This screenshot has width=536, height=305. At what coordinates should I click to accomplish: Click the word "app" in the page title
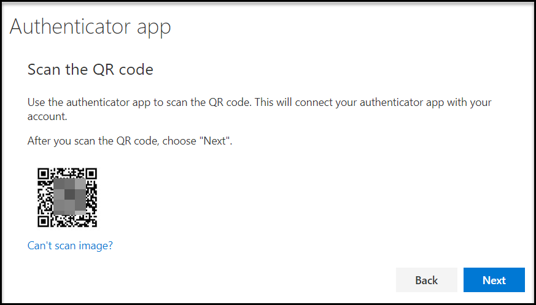154,29
